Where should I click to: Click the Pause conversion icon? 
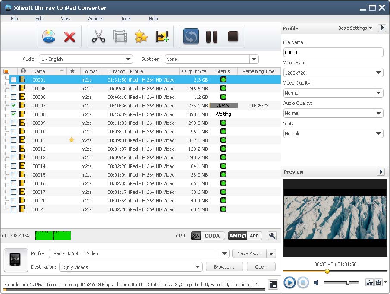(x=212, y=37)
